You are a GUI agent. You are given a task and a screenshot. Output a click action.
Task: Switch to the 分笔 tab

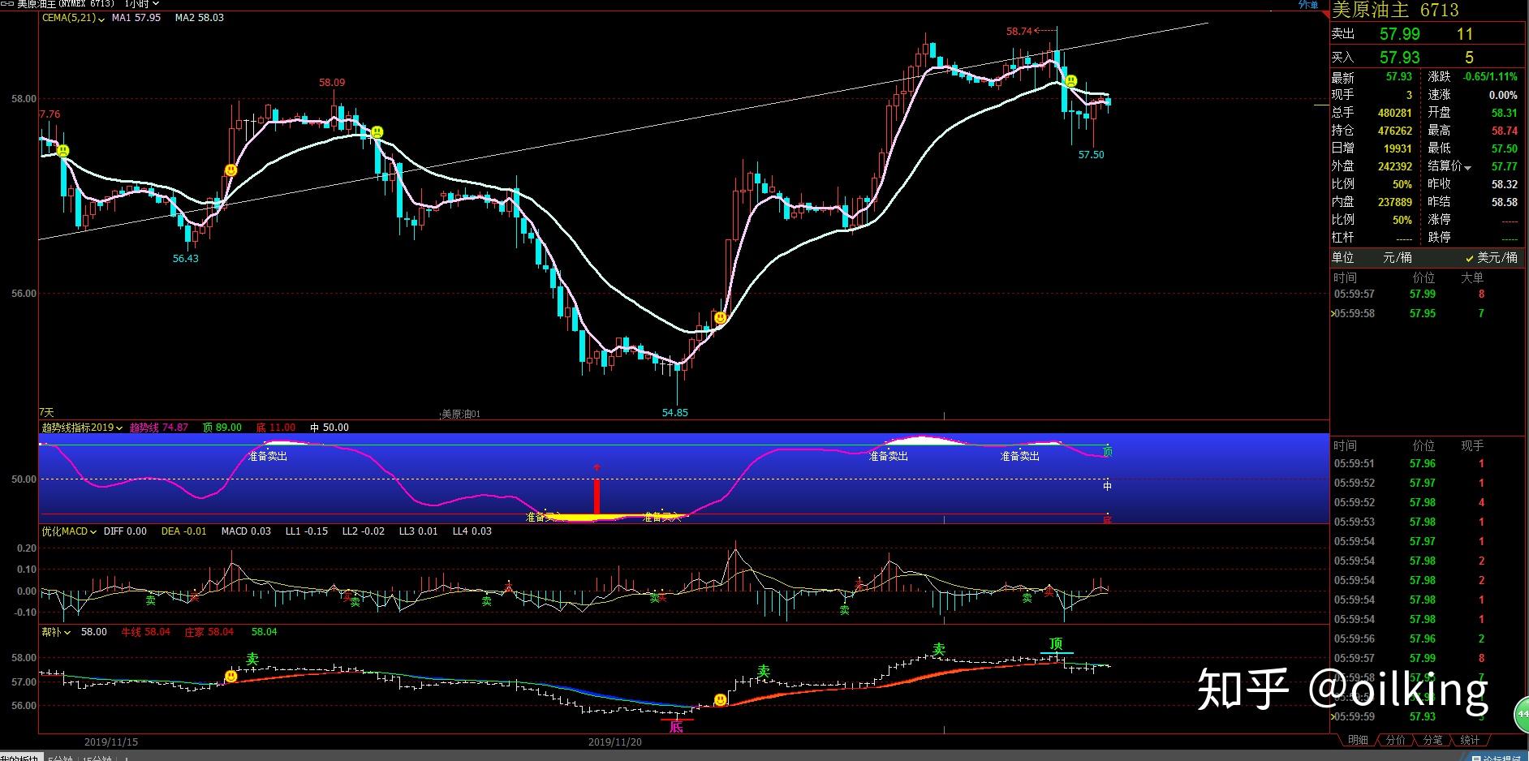1432,740
